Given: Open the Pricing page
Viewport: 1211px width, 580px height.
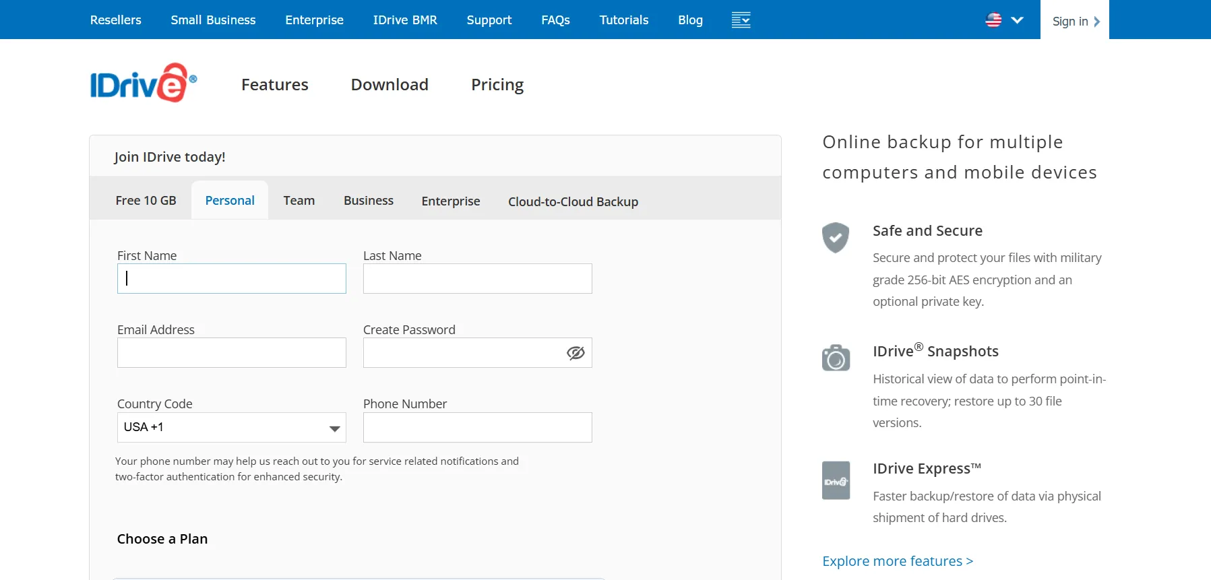Looking at the screenshot, I should (497, 85).
